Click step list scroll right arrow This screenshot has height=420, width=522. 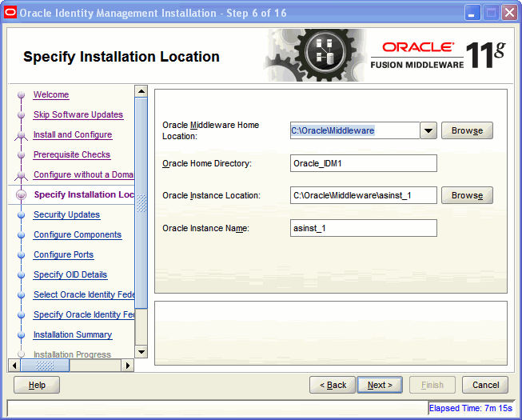pos(128,366)
